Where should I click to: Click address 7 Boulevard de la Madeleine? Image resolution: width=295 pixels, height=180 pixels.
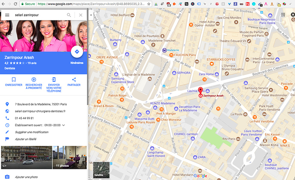click(41, 104)
